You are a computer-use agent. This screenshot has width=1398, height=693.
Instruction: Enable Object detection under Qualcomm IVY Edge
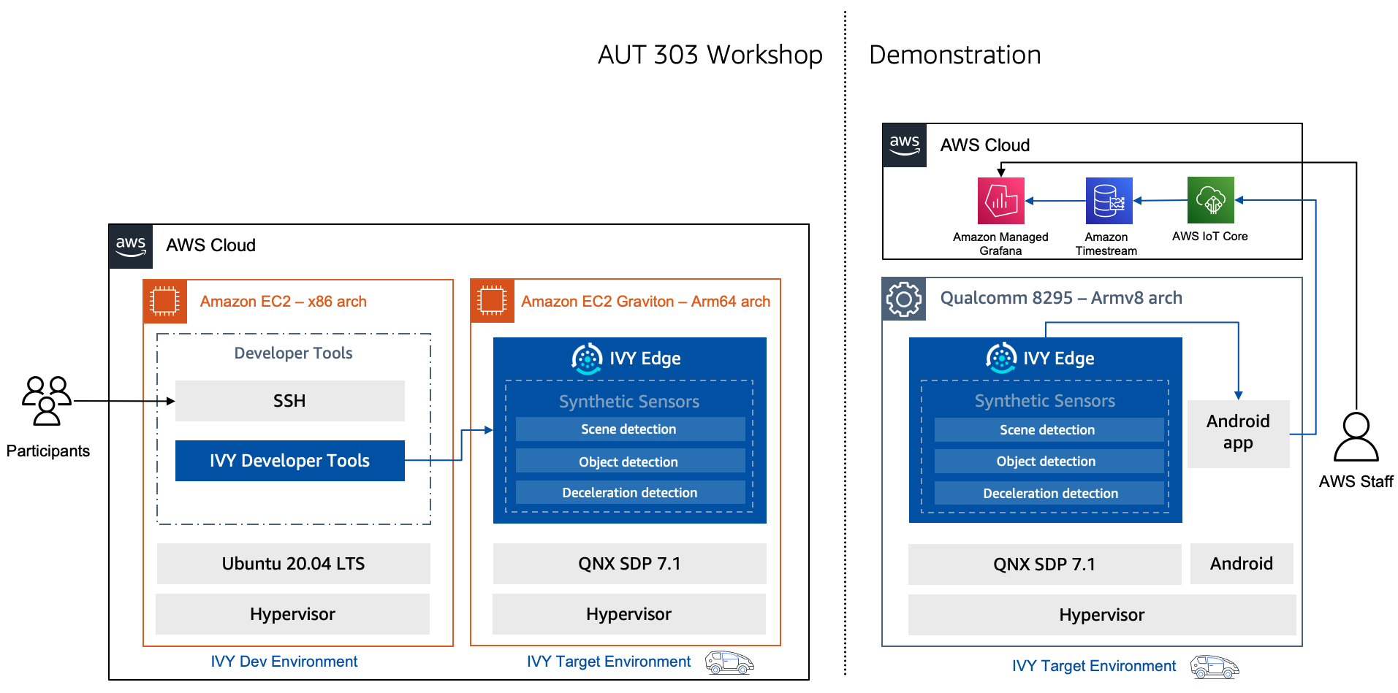point(1048,461)
